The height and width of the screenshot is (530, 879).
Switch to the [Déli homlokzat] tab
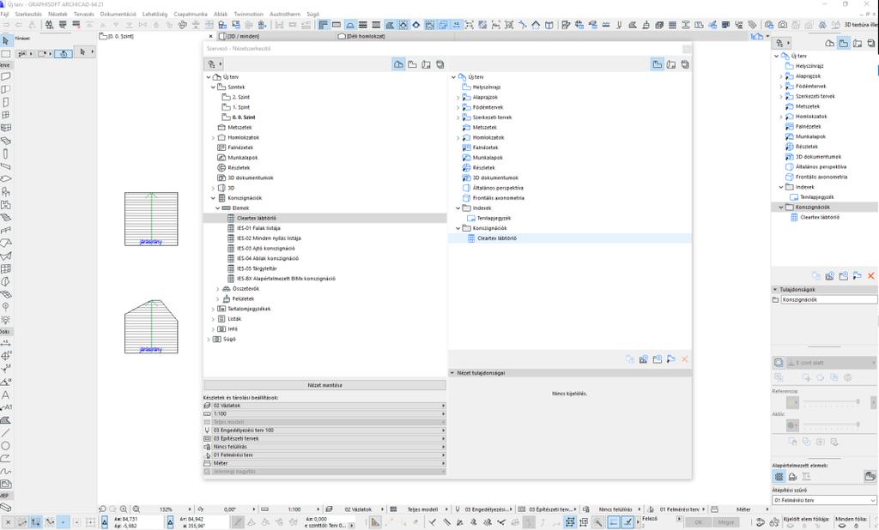tap(361, 36)
